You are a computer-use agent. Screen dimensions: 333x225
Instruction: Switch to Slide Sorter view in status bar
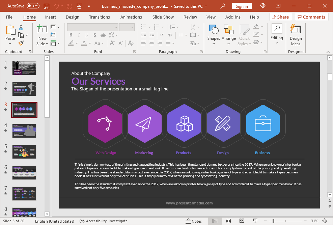[x=228, y=221]
